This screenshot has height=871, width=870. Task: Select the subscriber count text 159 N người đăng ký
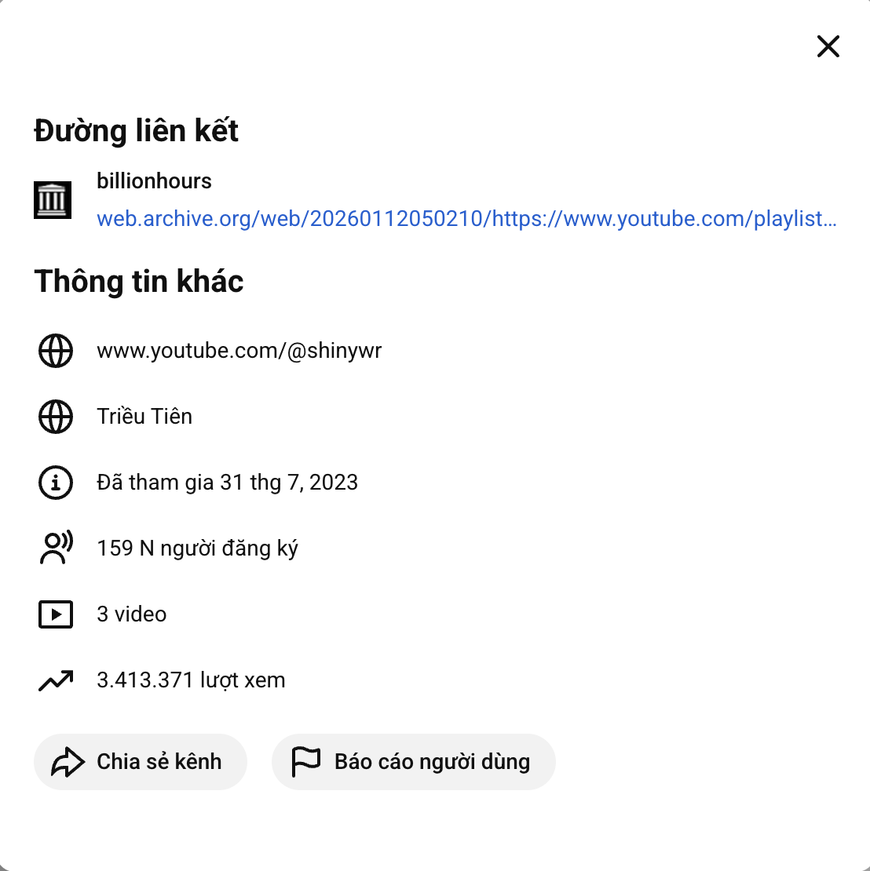[197, 548]
